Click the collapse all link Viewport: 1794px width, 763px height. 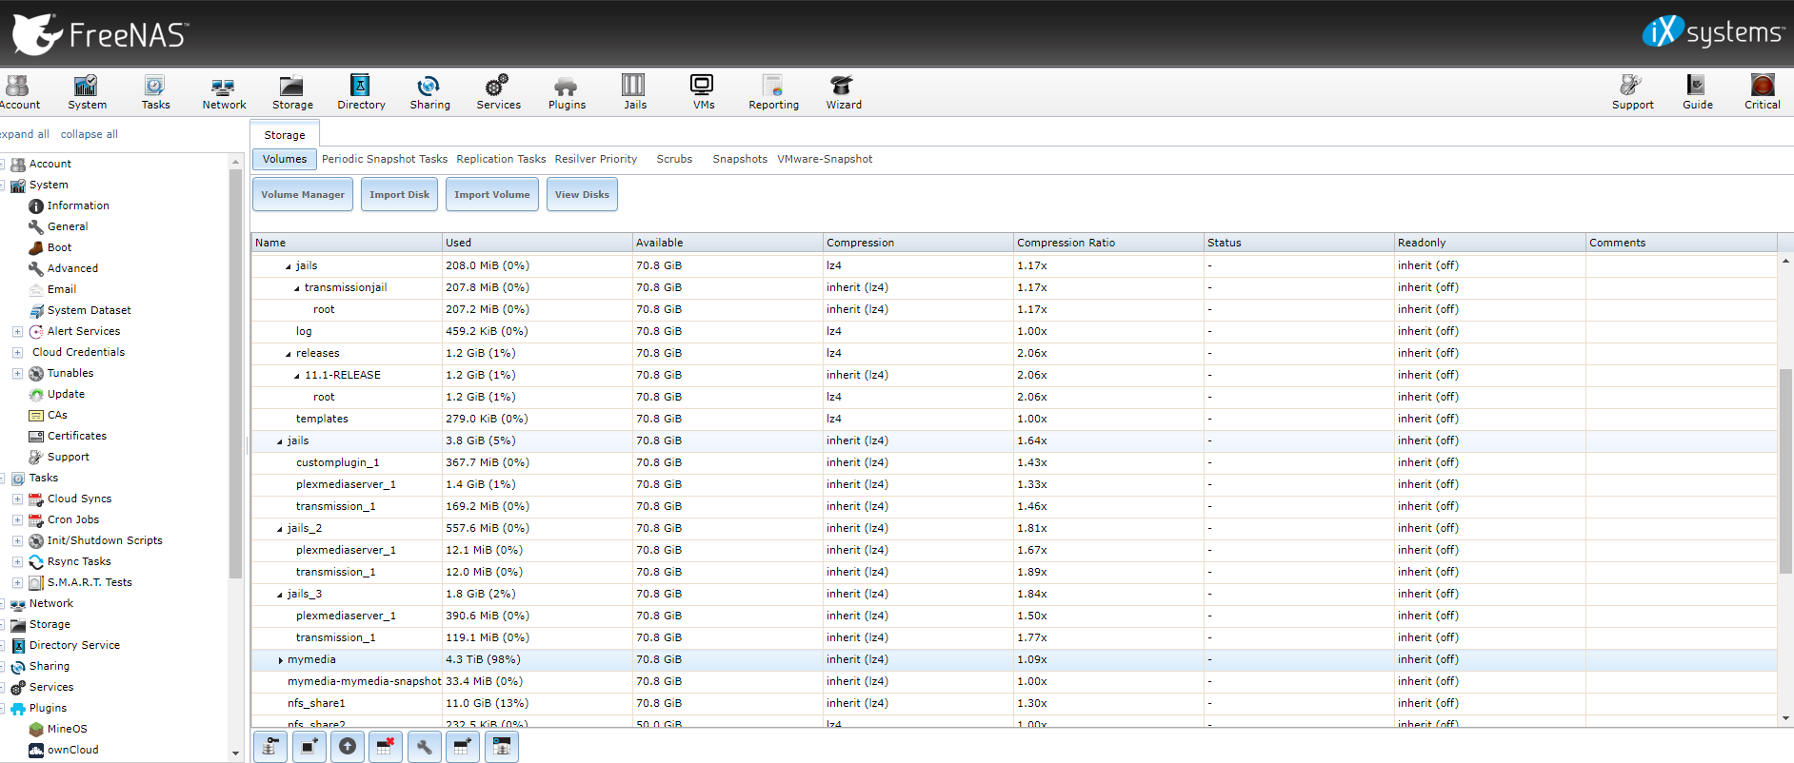coord(90,134)
